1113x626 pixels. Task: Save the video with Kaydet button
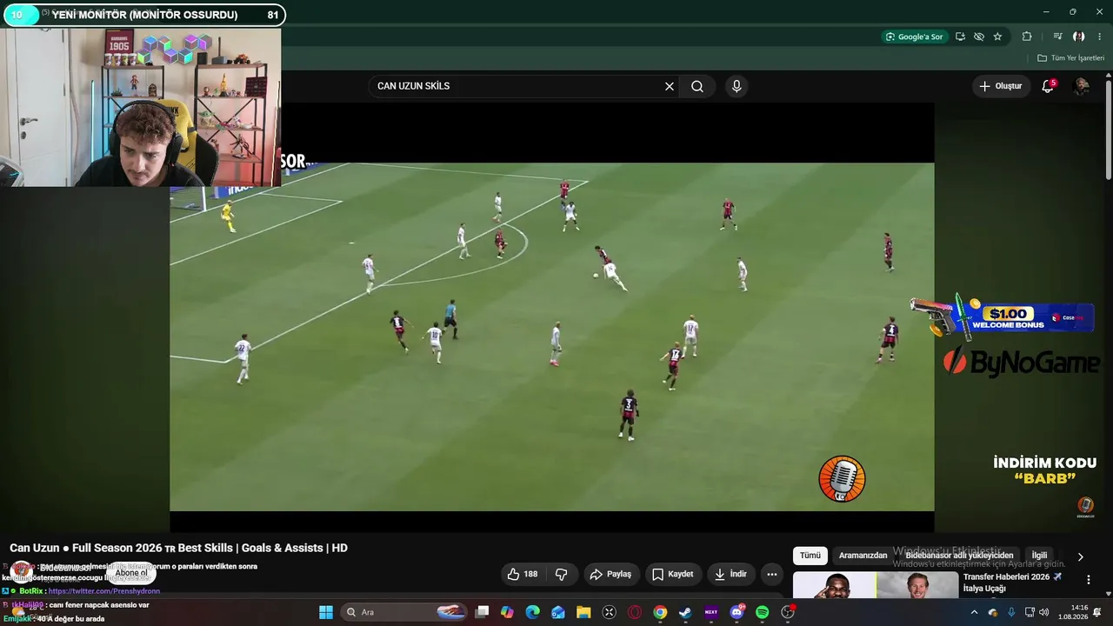coord(673,574)
